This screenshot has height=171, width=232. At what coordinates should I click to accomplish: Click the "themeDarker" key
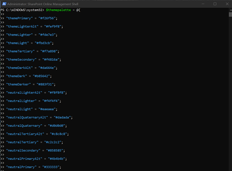coord(18,84)
